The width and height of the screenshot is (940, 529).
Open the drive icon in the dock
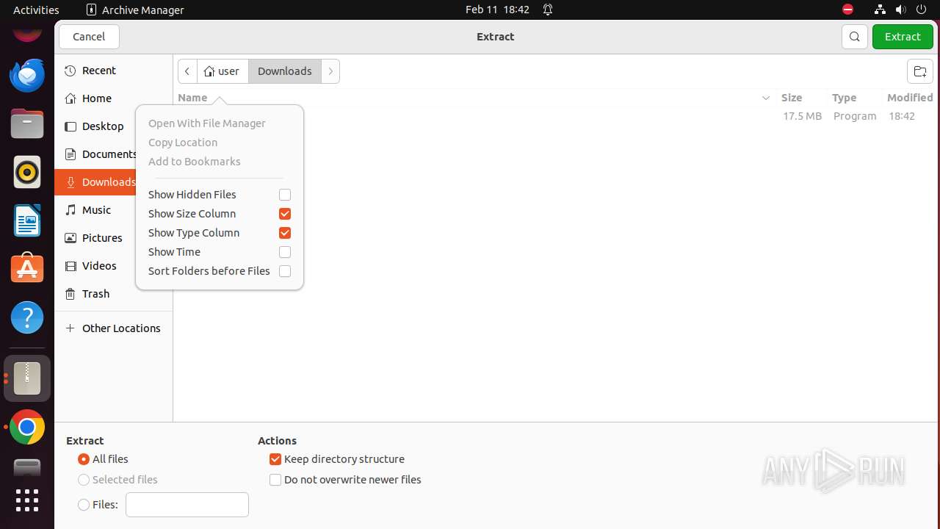click(27, 467)
